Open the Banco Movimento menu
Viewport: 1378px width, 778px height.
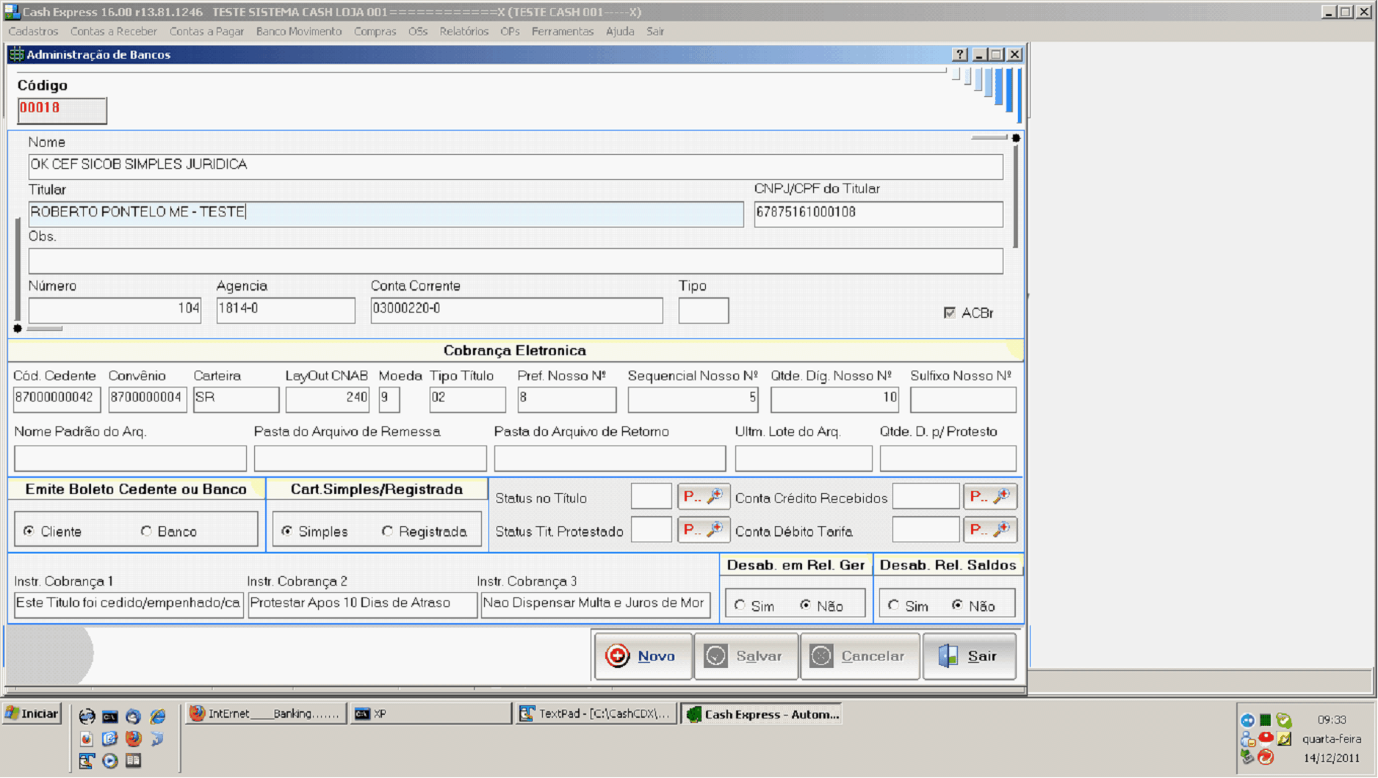(x=299, y=32)
